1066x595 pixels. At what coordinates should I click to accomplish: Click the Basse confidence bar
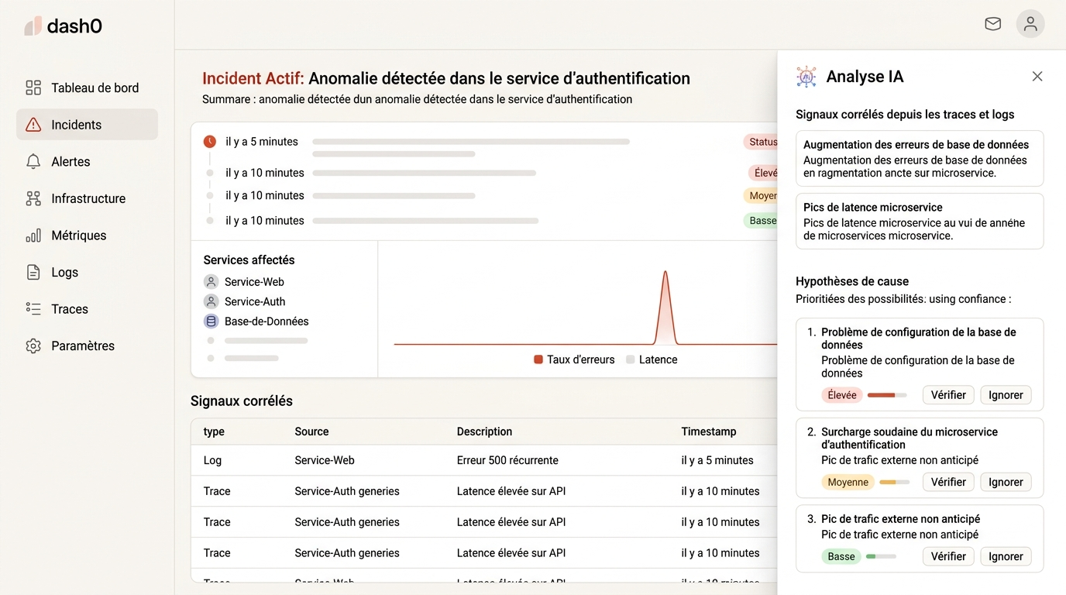click(881, 556)
